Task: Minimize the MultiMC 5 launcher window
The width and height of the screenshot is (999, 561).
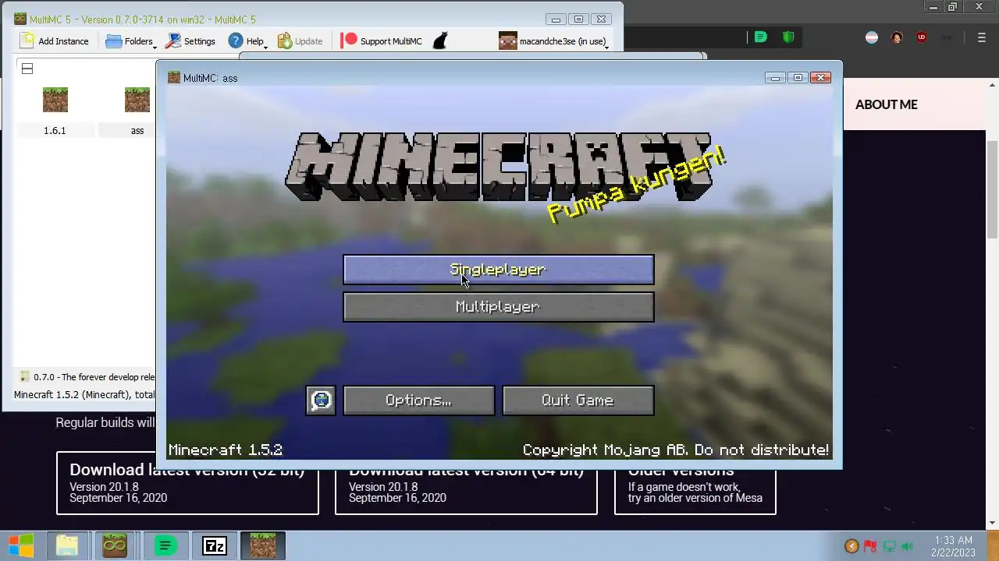Action: 556,19
